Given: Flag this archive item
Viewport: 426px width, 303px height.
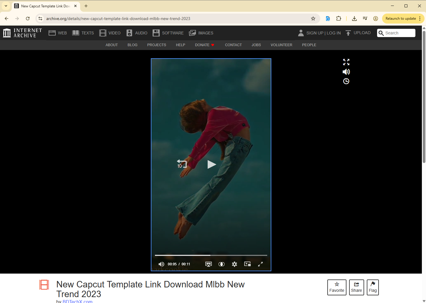Looking at the screenshot, I should click(x=373, y=287).
